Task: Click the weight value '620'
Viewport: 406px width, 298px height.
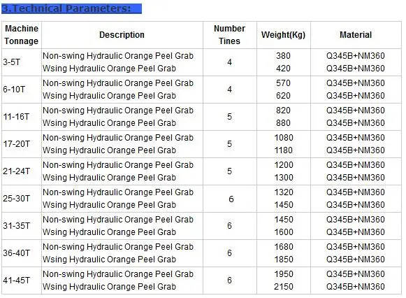Action: click(283, 96)
